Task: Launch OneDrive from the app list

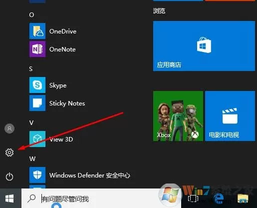Action: coord(53,31)
